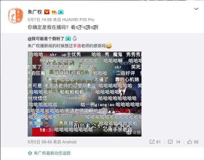This screenshot has width=204, height=160.
Task: Open 朱广权 username link
Action: tap(35, 12)
